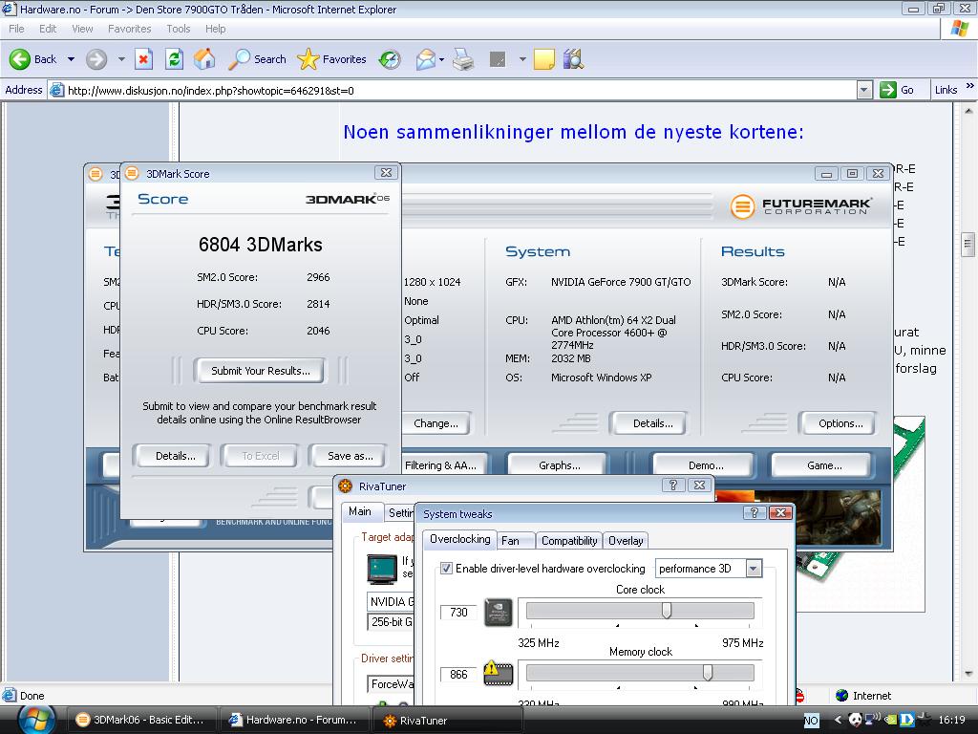Image resolution: width=978 pixels, height=734 pixels.
Task: Click the Mail envelope icon
Action: pos(425,59)
